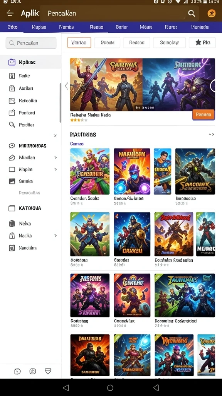Screen dimensions: 222x396
Task: Open the hamburger menu beside Aplik
Action: pos(10,13)
